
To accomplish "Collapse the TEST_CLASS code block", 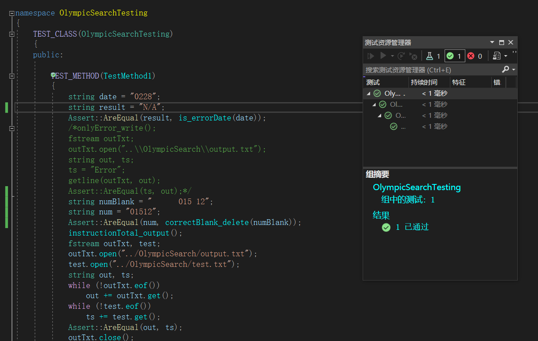I will point(12,34).
